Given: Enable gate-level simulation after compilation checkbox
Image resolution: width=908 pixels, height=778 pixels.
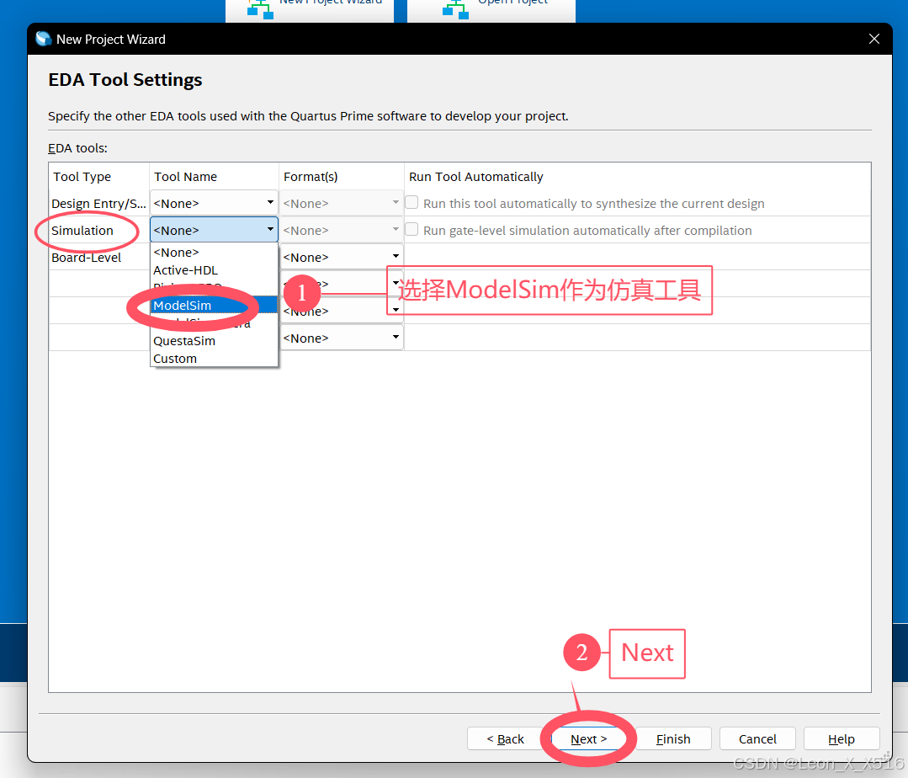Looking at the screenshot, I should click(412, 229).
